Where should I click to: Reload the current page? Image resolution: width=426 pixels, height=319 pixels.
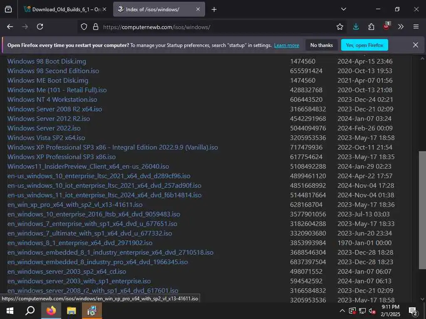pyautogui.click(x=40, y=27)
